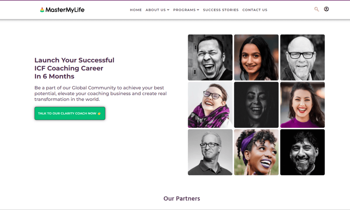Click the bald man with glasses photo
The image size is (350, 210).
click(302, 57)
